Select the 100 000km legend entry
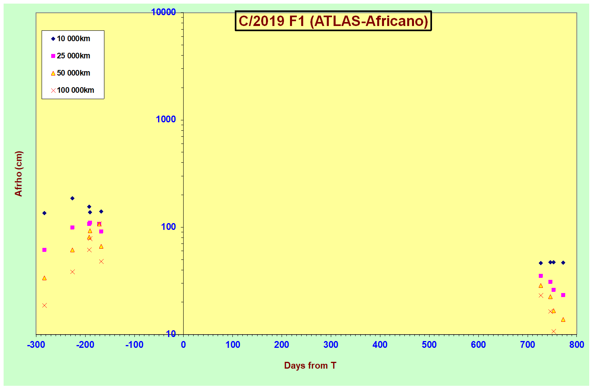Screen dimensions: 592x389 72,90
